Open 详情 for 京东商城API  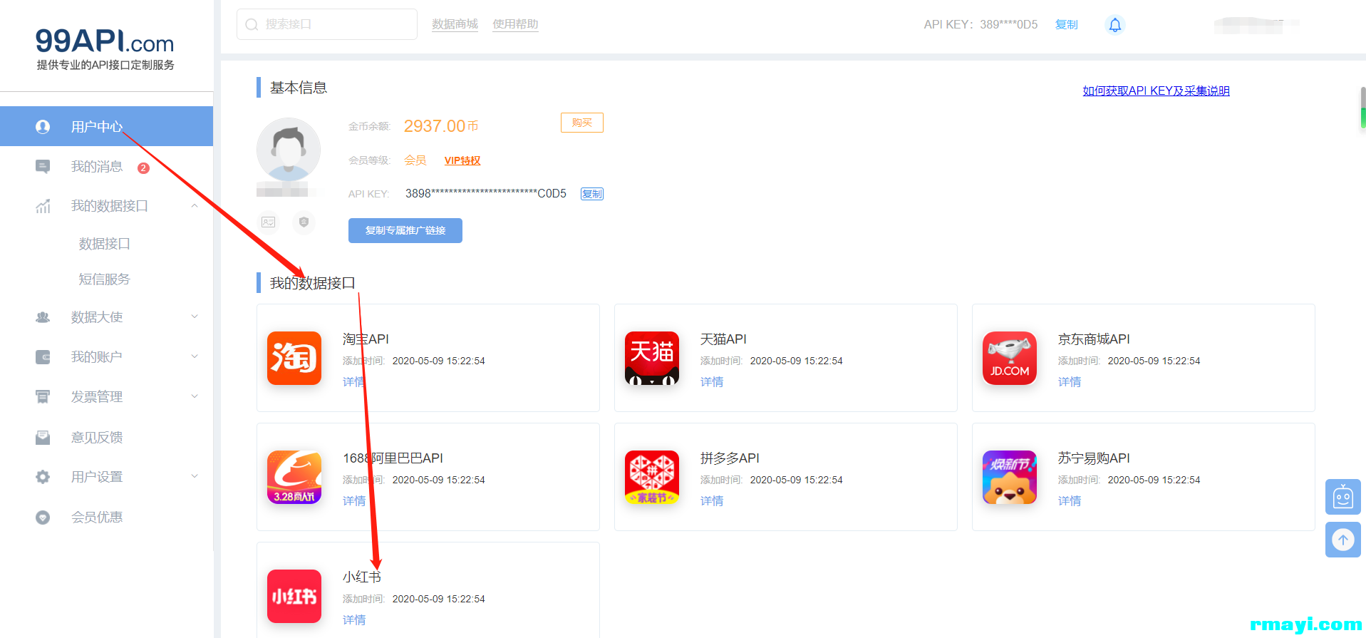click(x=1070, y=382)
